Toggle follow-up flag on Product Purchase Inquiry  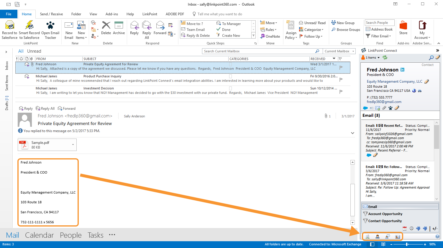click(x=341, y=79)
